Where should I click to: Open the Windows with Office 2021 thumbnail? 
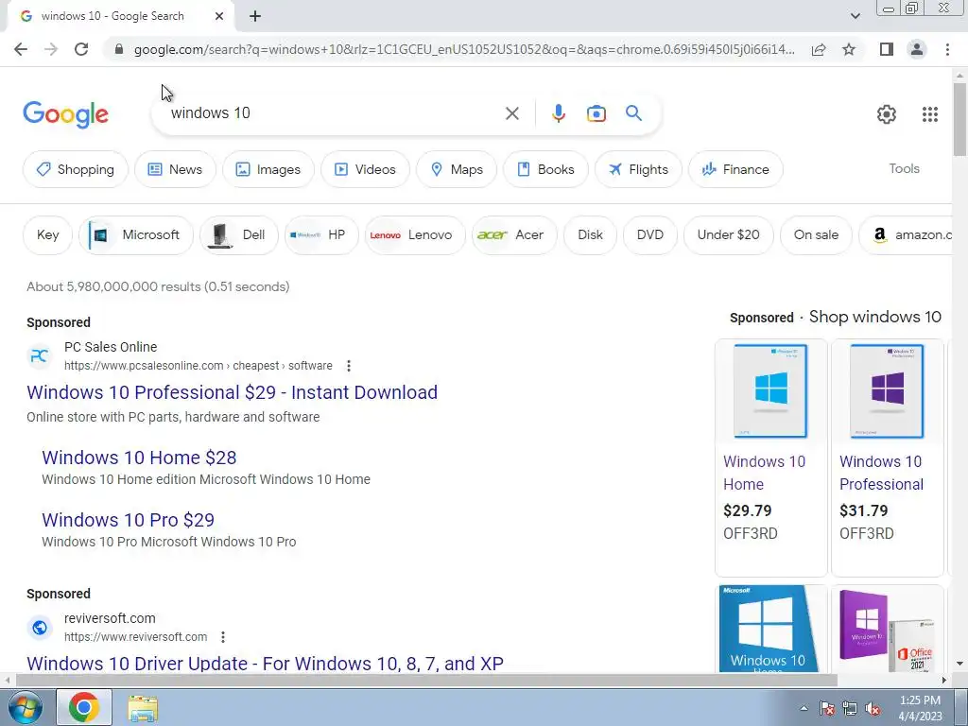[887, 629]
